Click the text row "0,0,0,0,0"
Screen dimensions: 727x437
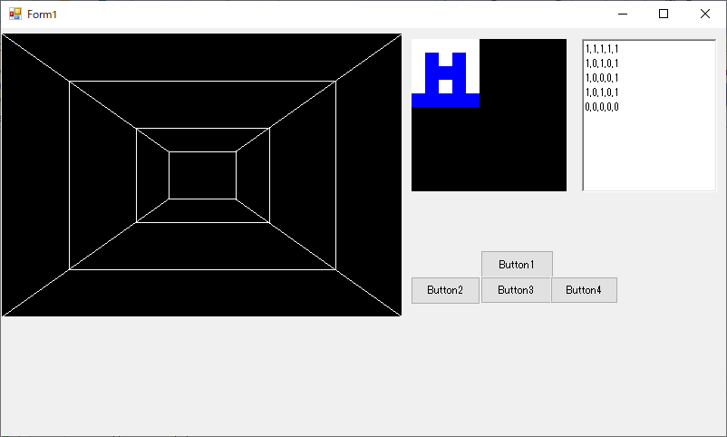(x=601, y=107)
